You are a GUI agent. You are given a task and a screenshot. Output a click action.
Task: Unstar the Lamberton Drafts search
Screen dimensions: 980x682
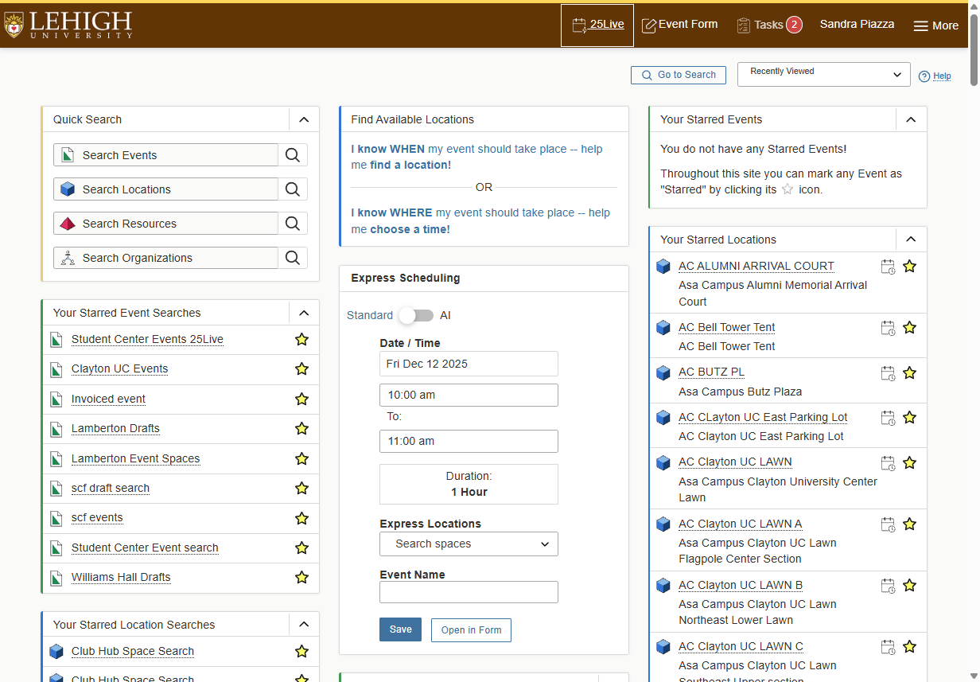click(301, 428)
